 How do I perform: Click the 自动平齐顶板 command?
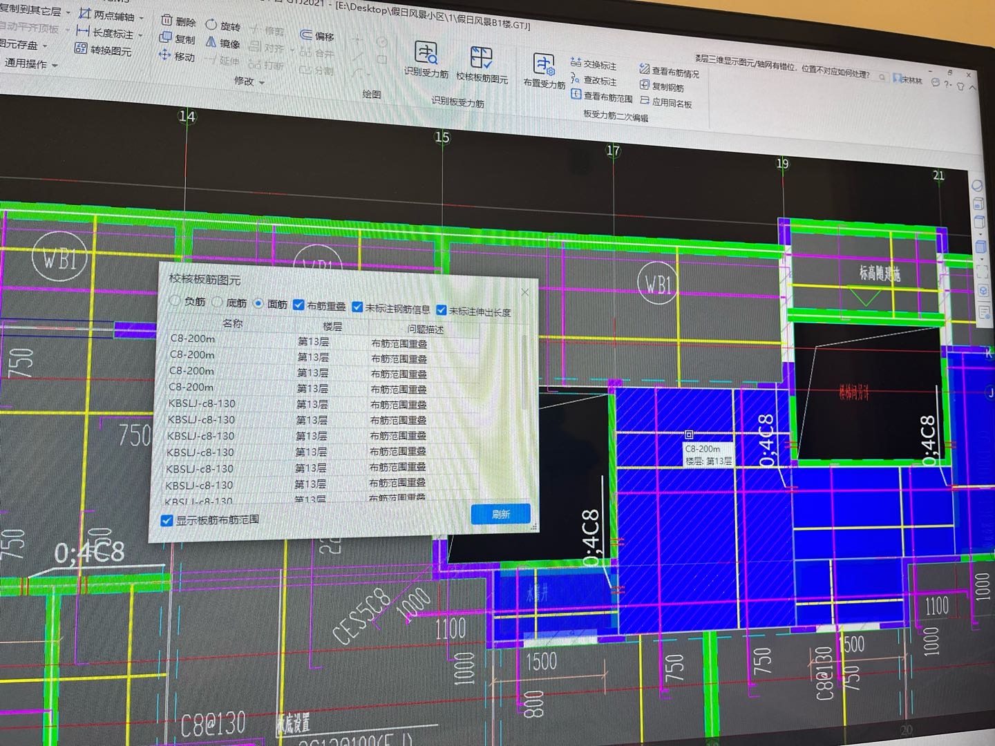29,28
